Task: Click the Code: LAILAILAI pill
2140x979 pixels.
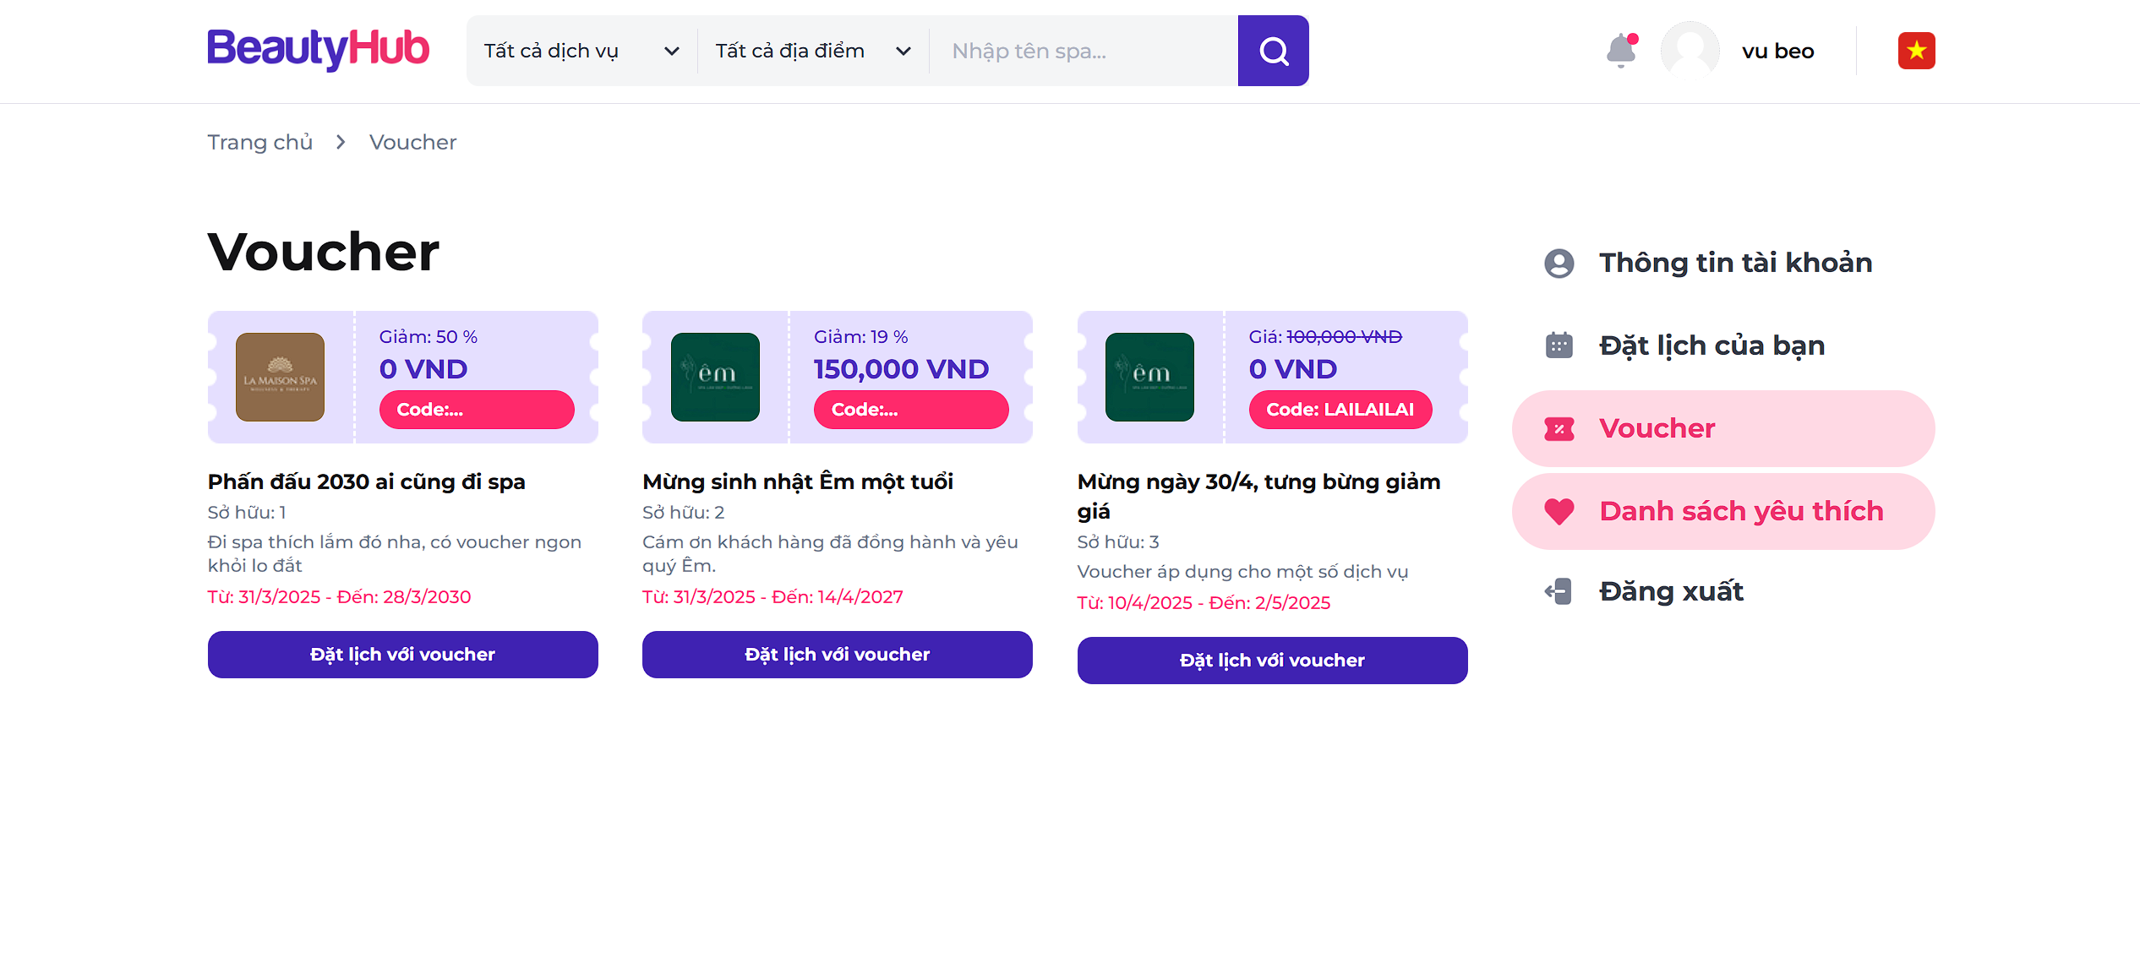Action: pos(1340,410)
